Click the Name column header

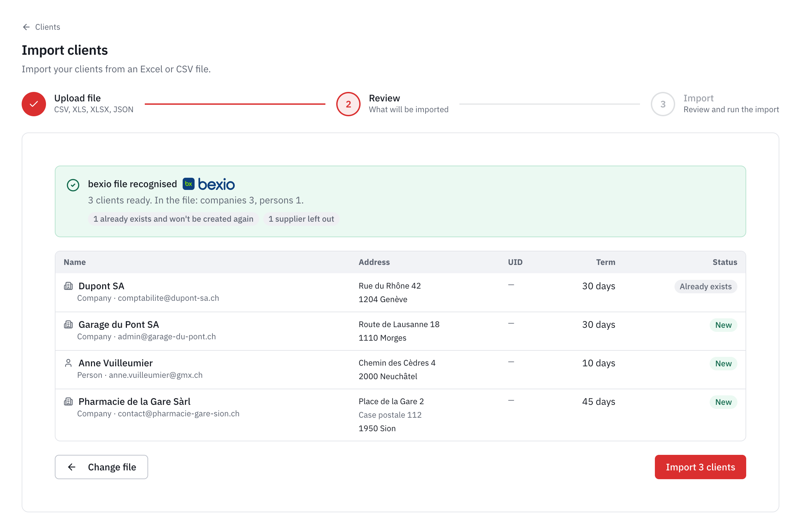tap(75, 262)
